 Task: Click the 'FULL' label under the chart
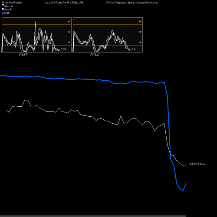pyautogui.click(x=95, y=55)
